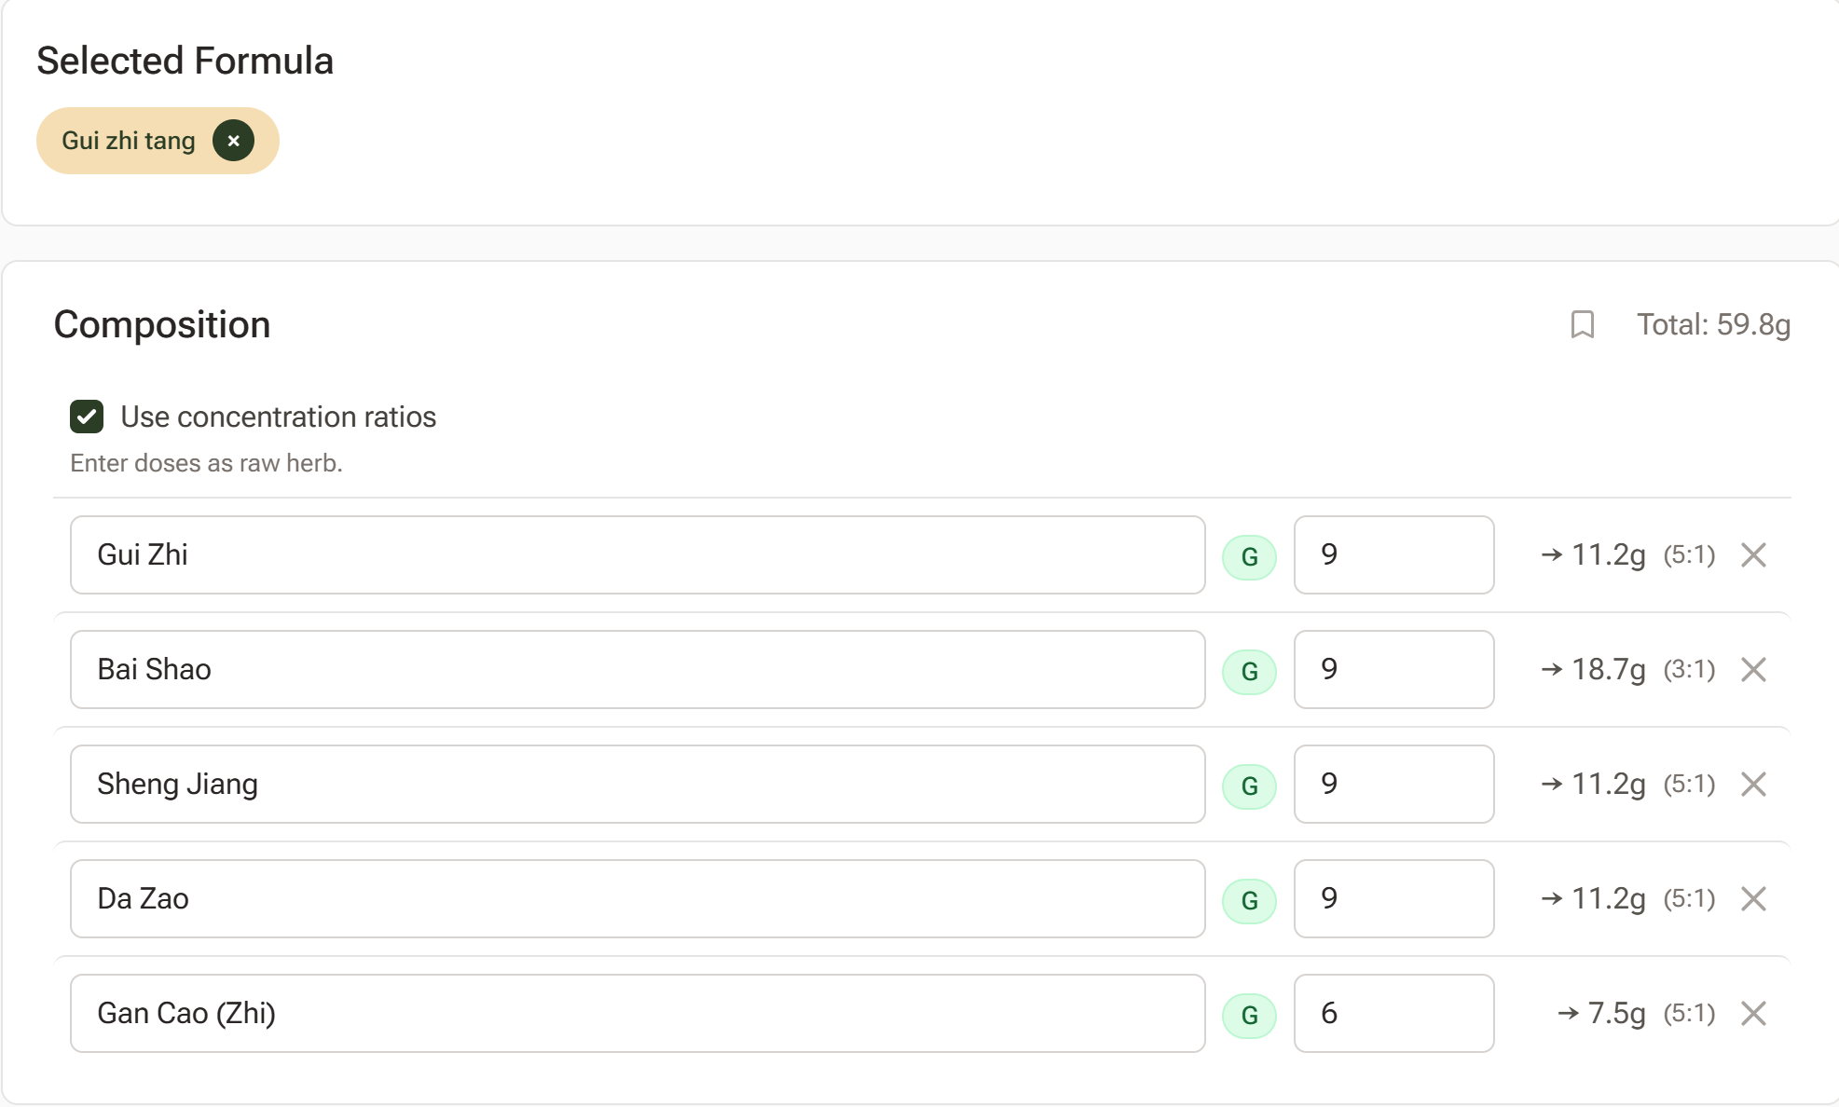Click the Gui Zhi herb name field
The width and height of the screenshot is (1839, 1107).
pos(638,554)
